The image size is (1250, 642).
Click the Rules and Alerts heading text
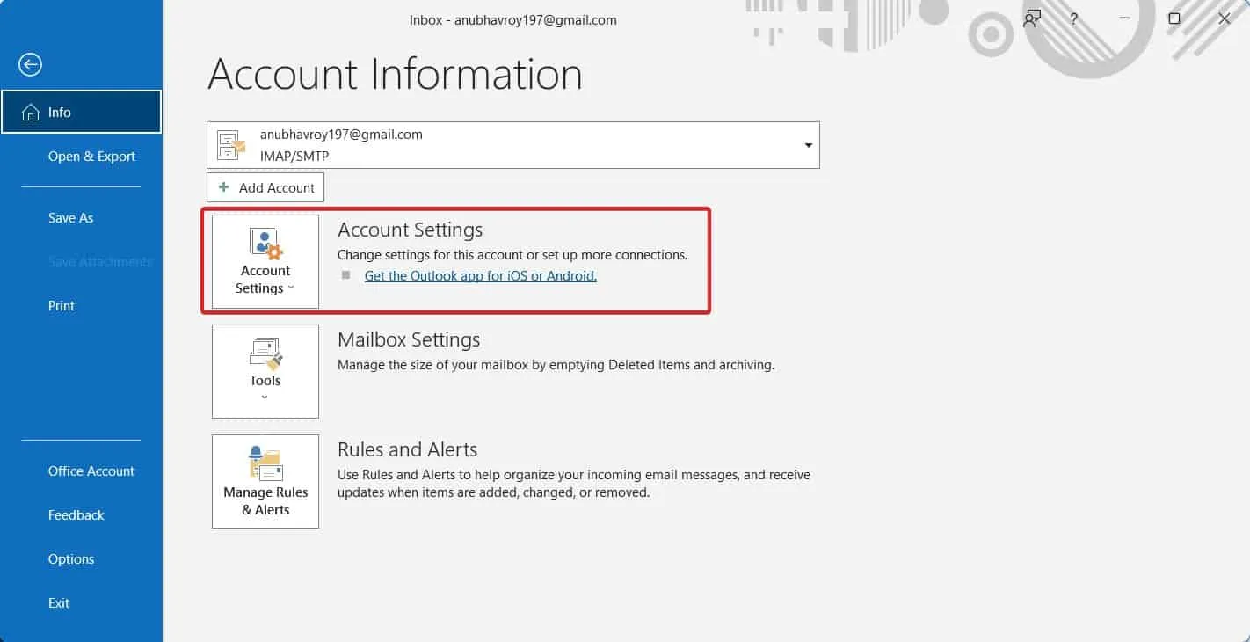pyautogui.click(x=408, y=450)
